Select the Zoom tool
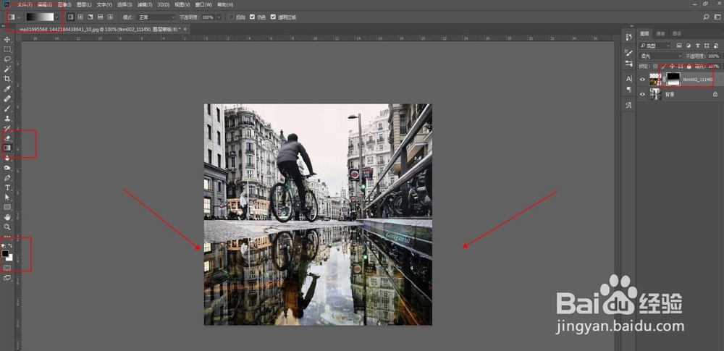724x351 pixels. point(7,227)
